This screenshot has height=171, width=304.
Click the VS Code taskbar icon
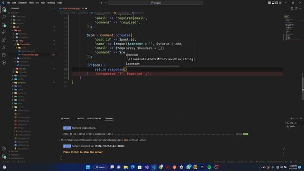[x=153, y=167]
